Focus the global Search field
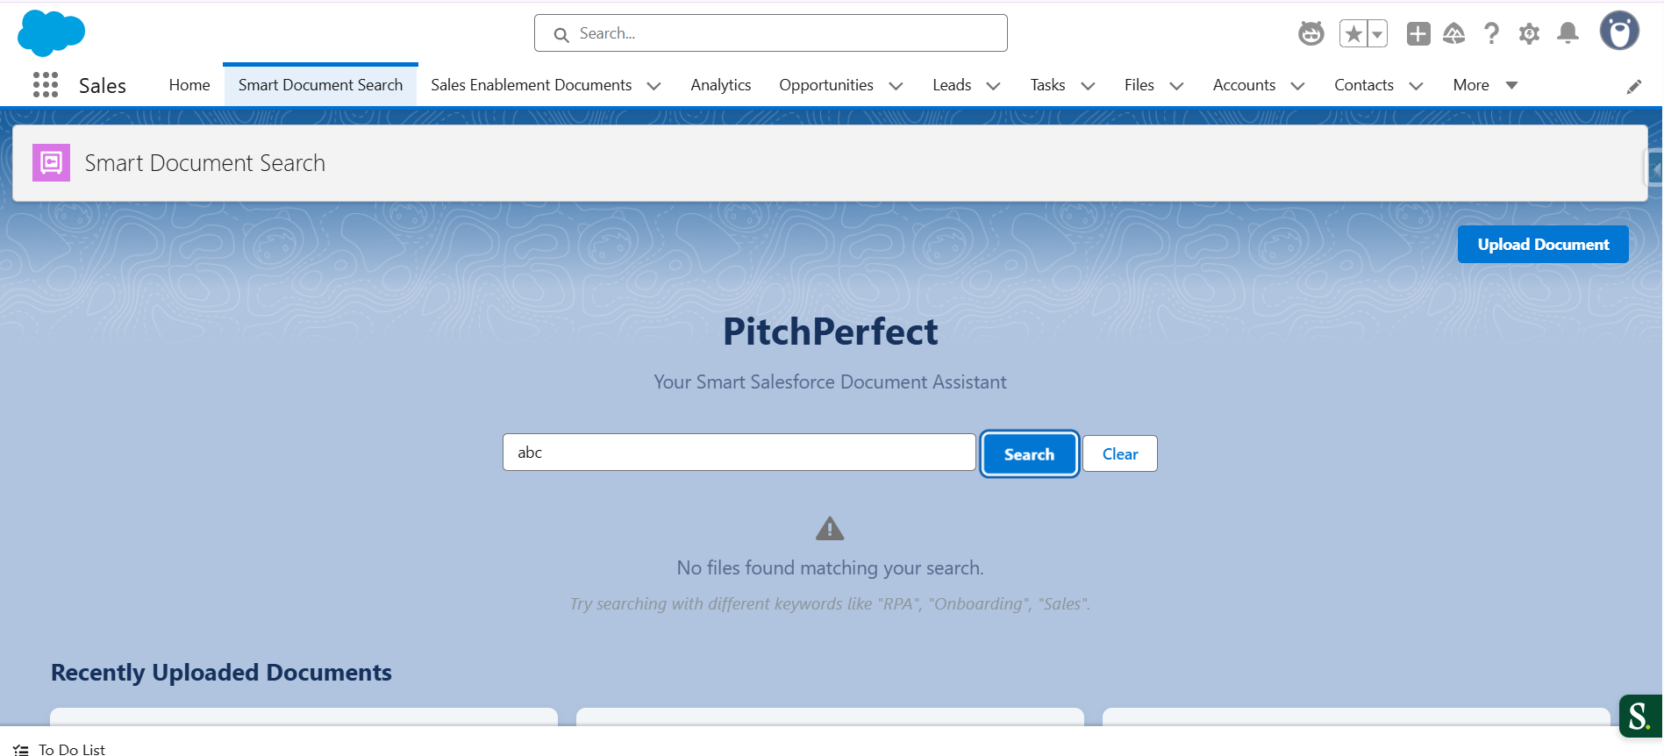1664x756 pixels. [770, 33]
